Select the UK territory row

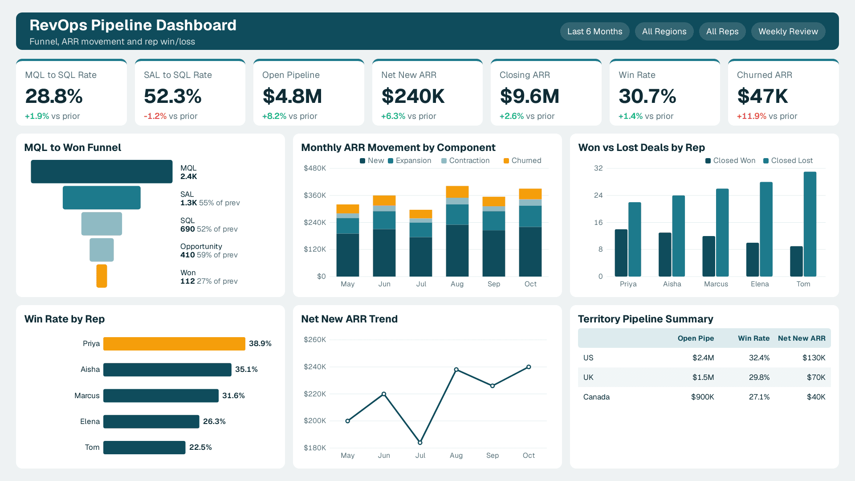coord(704,378)
